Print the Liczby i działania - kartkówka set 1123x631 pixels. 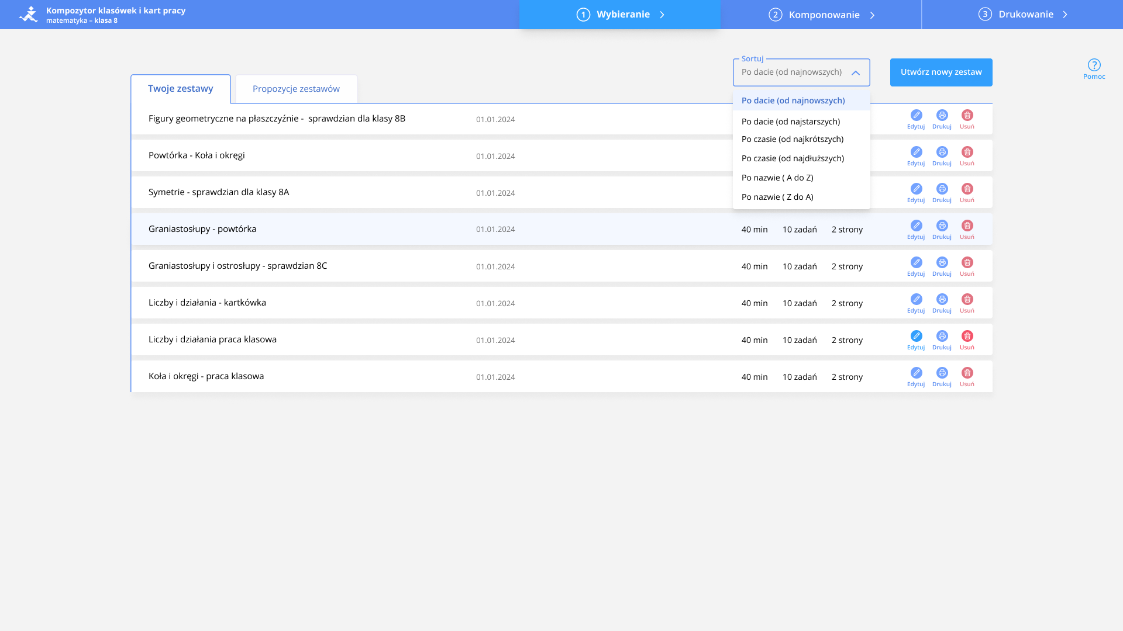tap(942, 303)
